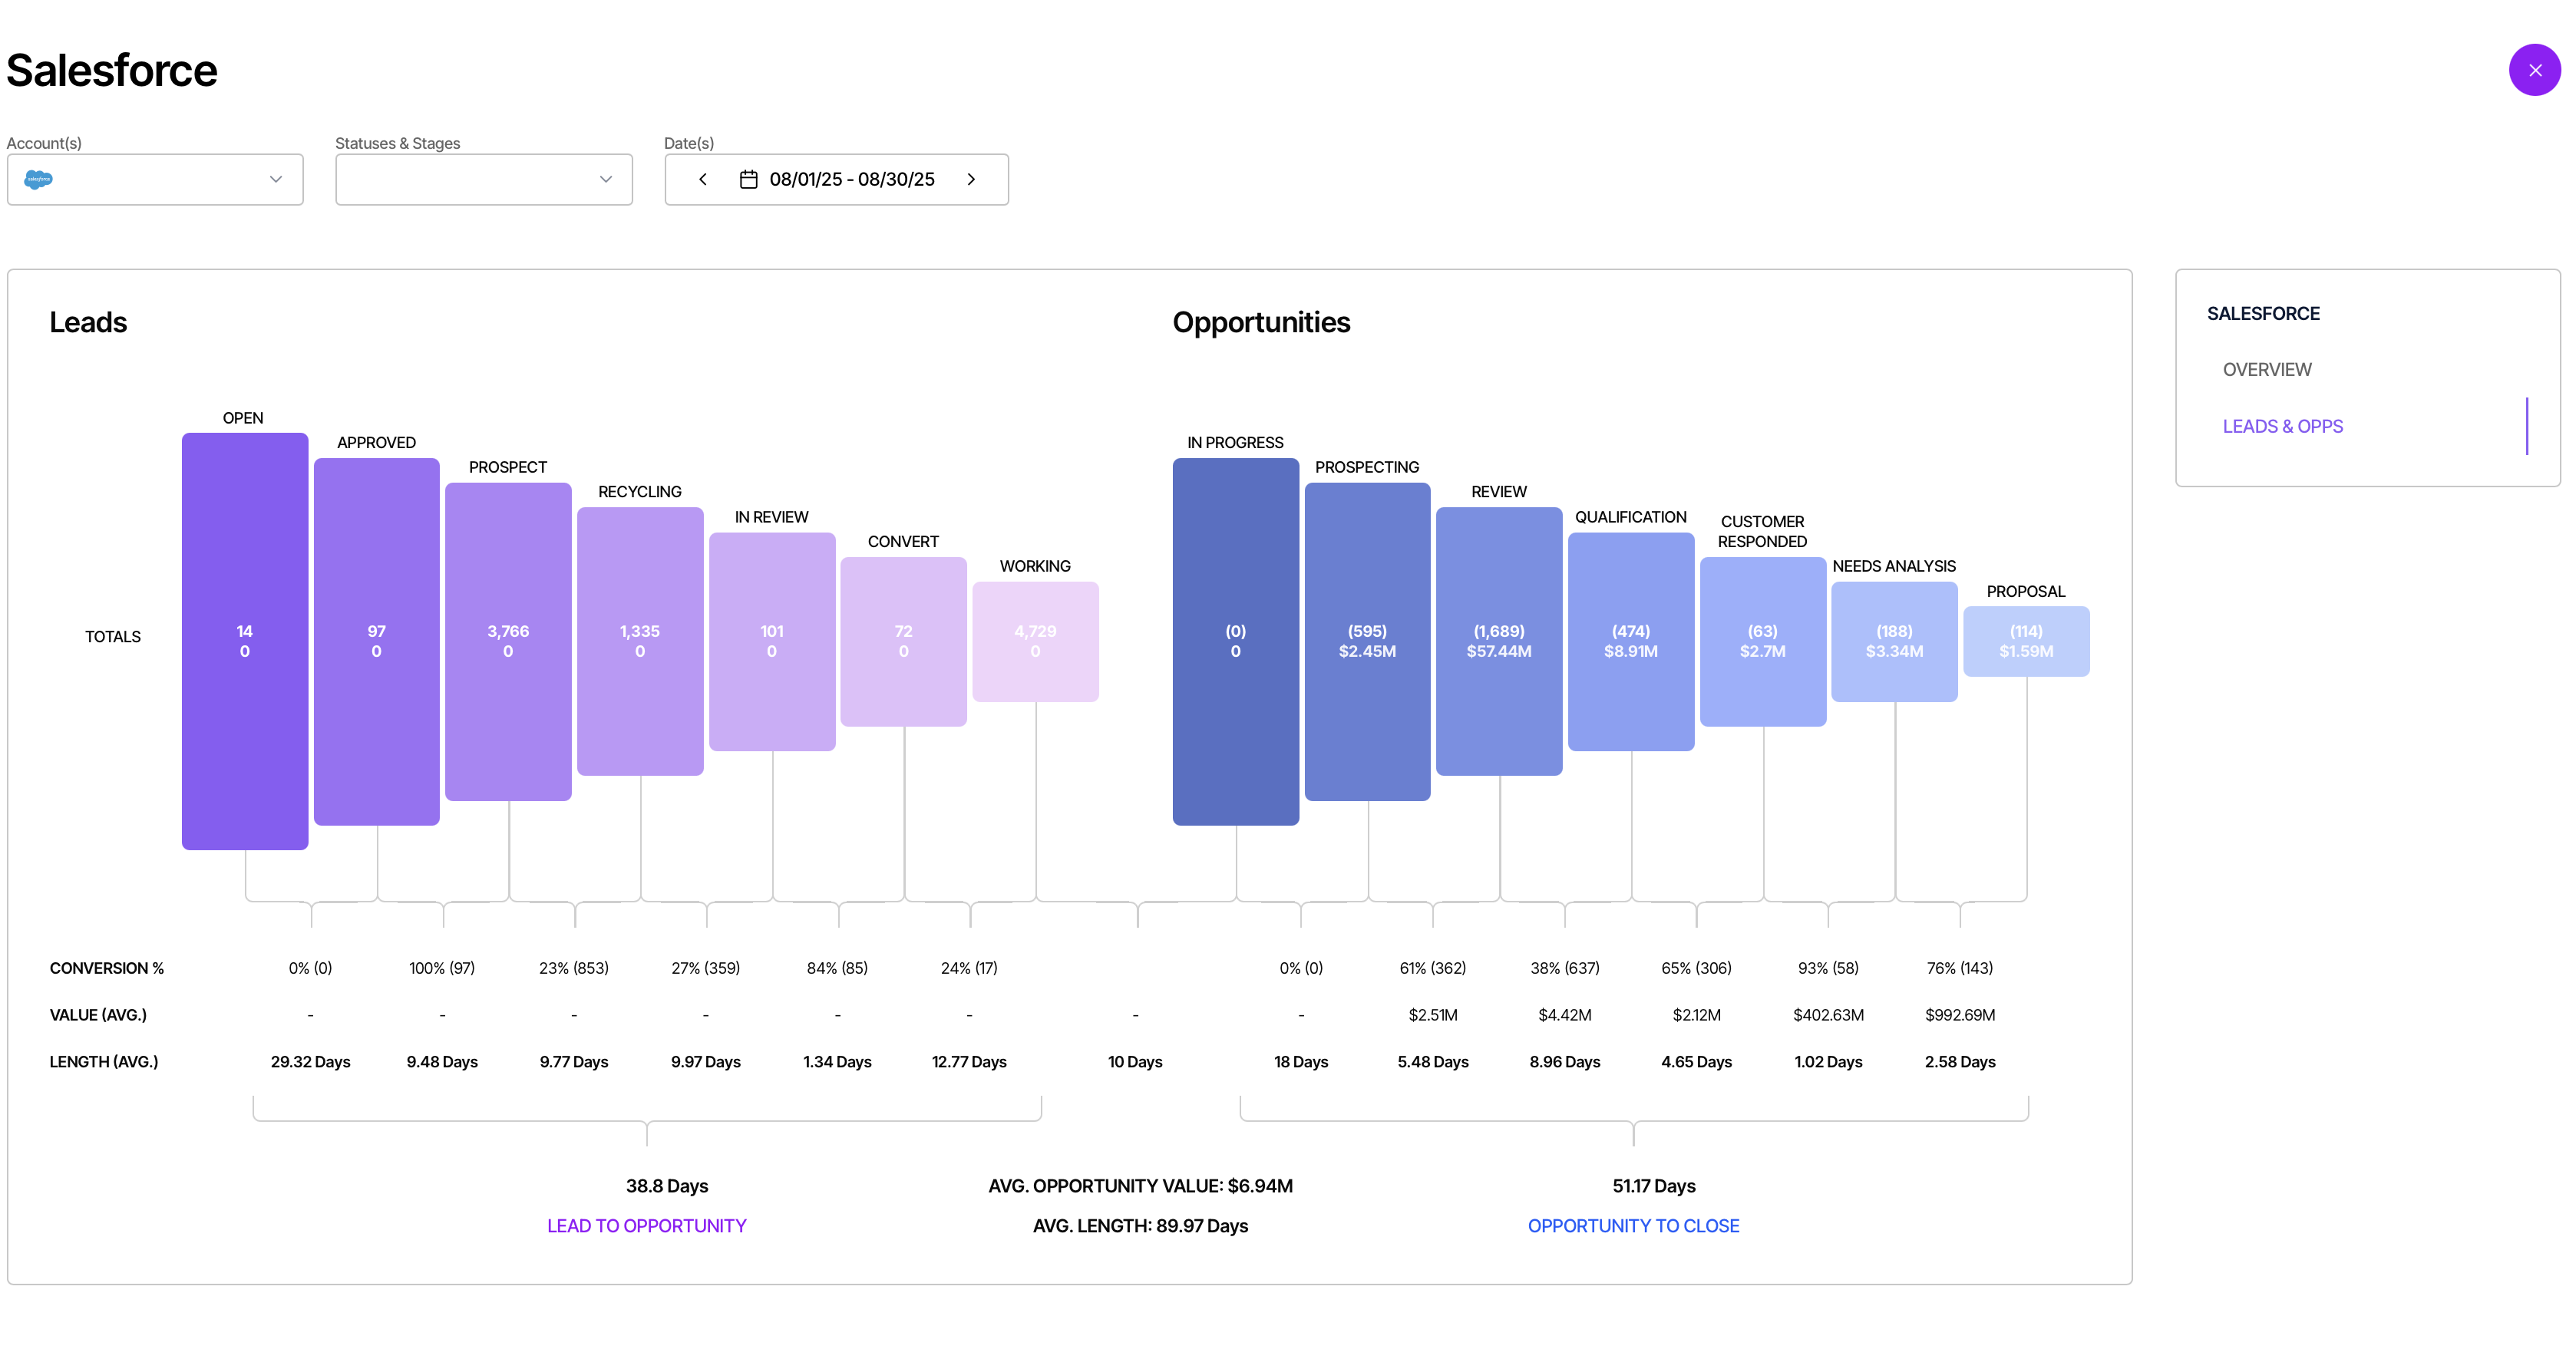This screenshot has width=2576, height=1372.
Task: Open the Statuses & Stages dropdown
Action: 484,179
